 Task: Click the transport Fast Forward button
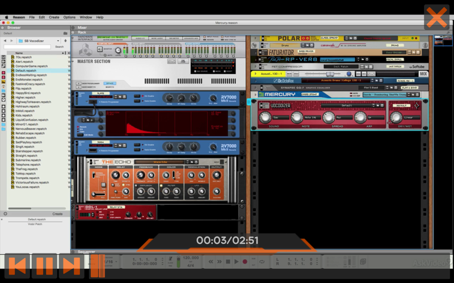click(x=220, y=261)
